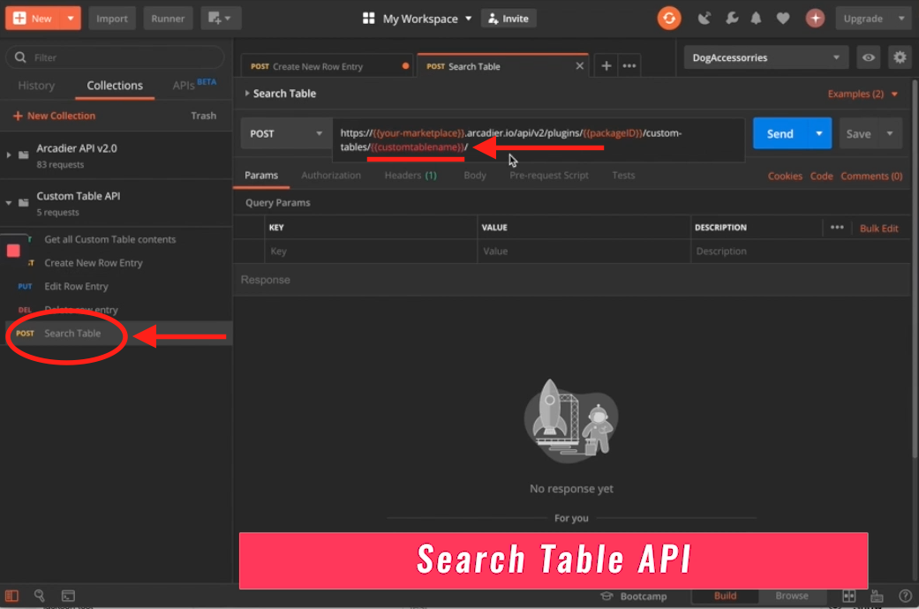Viewport: 919px width, 609px height.
Task: Open Find and Replace icon
Action: tap(39, 596)
